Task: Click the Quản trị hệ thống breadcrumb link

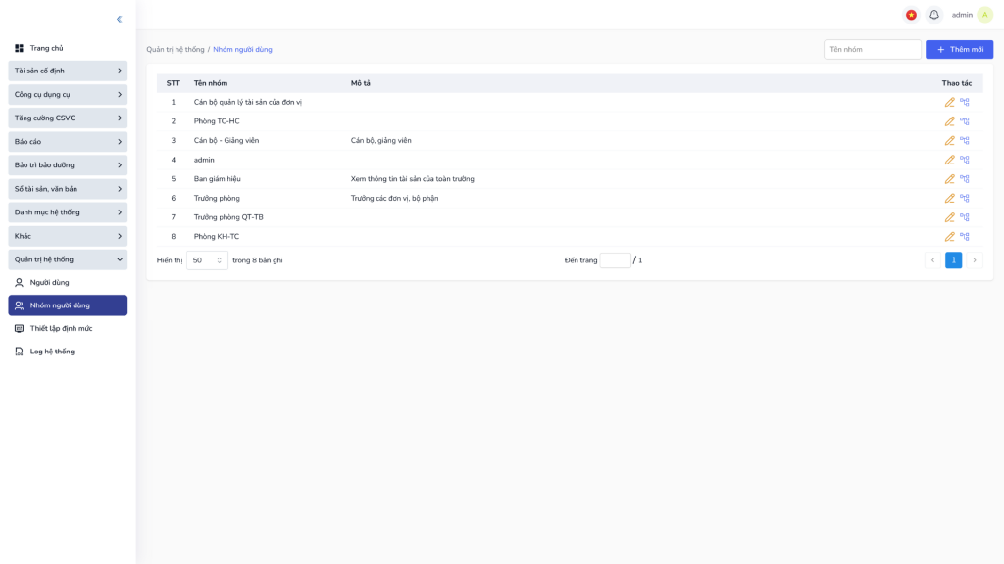Action: 176,49
